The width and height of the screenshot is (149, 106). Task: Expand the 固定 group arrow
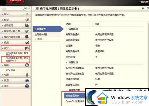(3, 14)
